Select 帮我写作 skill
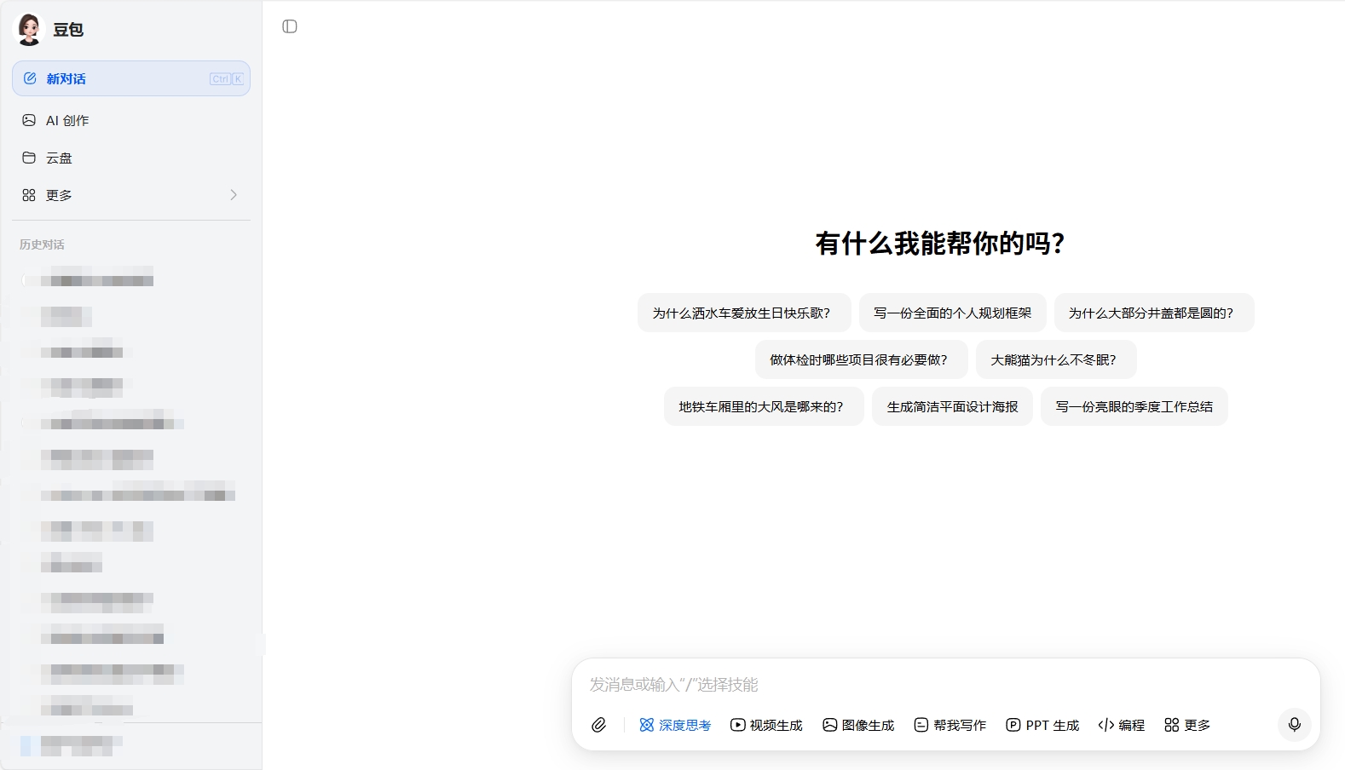The image size is (1345, 770). click(950, 725)
